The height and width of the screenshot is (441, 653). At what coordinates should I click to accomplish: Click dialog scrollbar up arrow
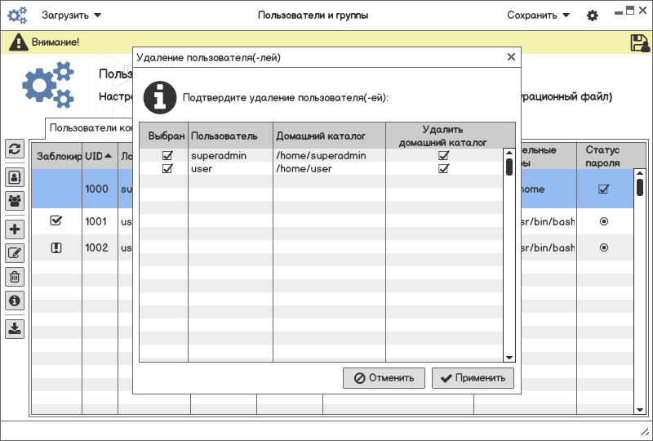click(509, 153)
